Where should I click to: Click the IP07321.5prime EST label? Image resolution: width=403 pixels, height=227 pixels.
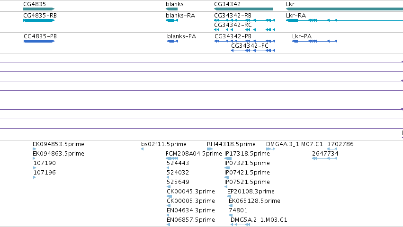coord(247,163)
